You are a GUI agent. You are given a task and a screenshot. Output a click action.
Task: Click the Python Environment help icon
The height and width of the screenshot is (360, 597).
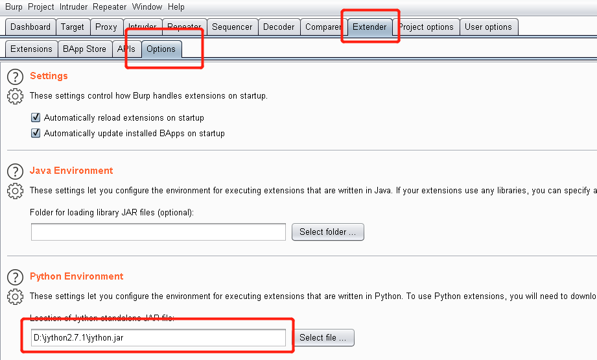(x=15, y=278)
